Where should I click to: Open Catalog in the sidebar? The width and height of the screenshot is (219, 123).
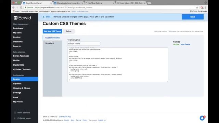[17, 37]
